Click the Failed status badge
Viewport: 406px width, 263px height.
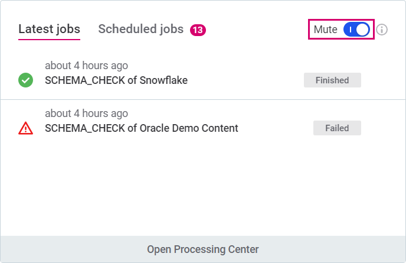pyautogui.click(x=337, y=128)
